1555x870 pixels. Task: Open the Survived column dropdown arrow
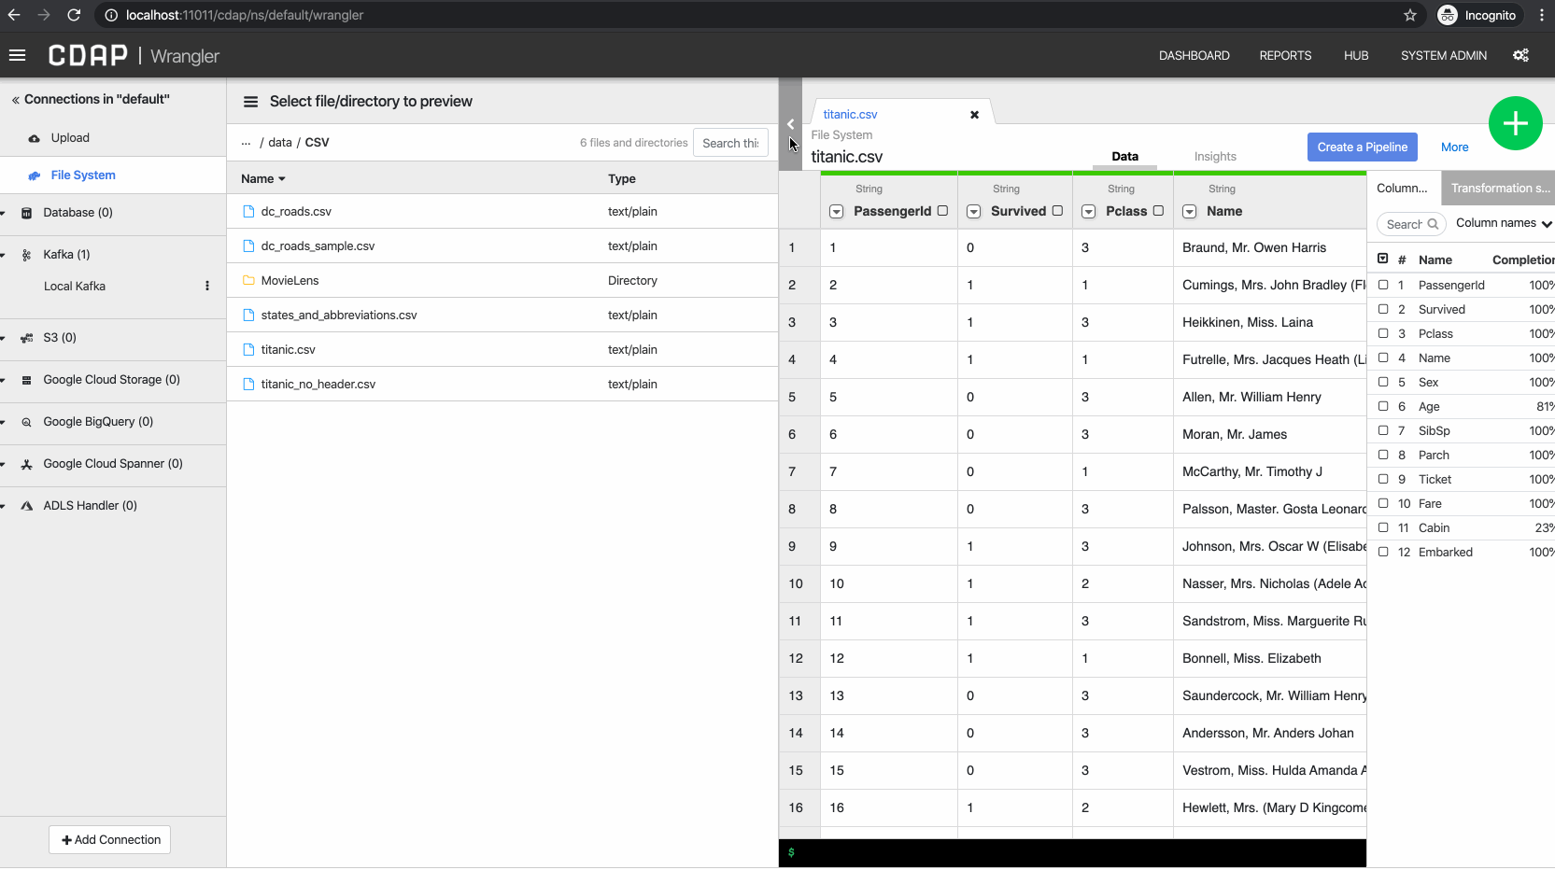tap(974, 212)
